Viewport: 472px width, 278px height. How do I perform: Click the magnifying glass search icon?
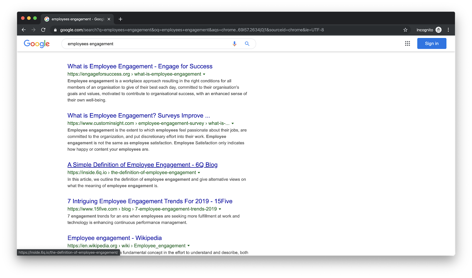point(247,44)
